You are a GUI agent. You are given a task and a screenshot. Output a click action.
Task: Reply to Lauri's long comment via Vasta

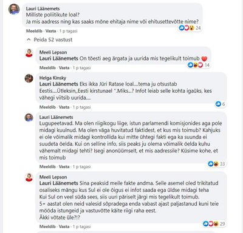tap(64, 167)
